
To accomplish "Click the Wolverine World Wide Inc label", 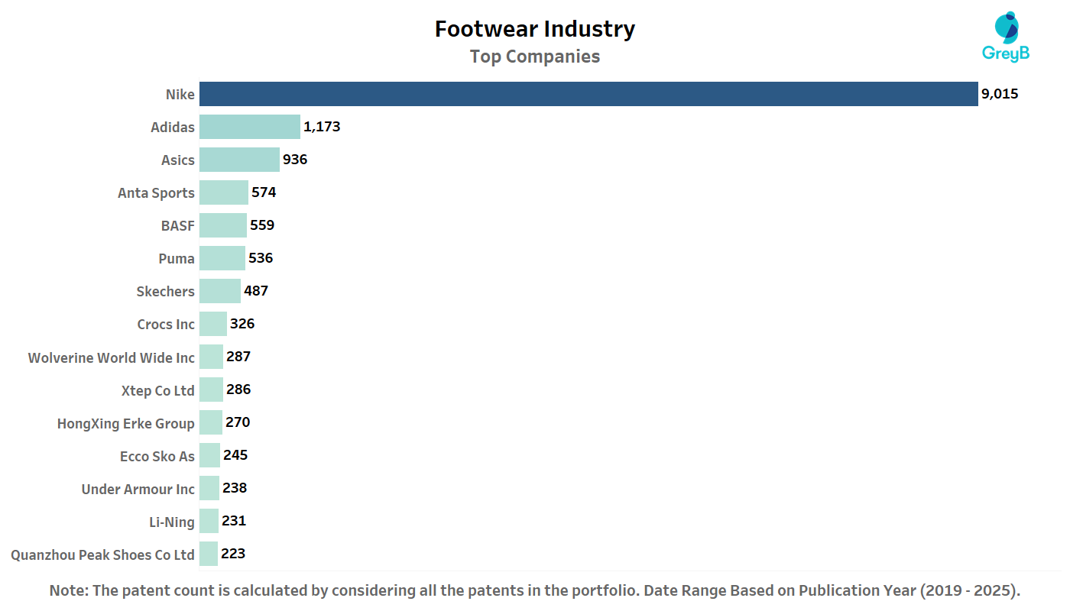I will [x=112, y=357].
